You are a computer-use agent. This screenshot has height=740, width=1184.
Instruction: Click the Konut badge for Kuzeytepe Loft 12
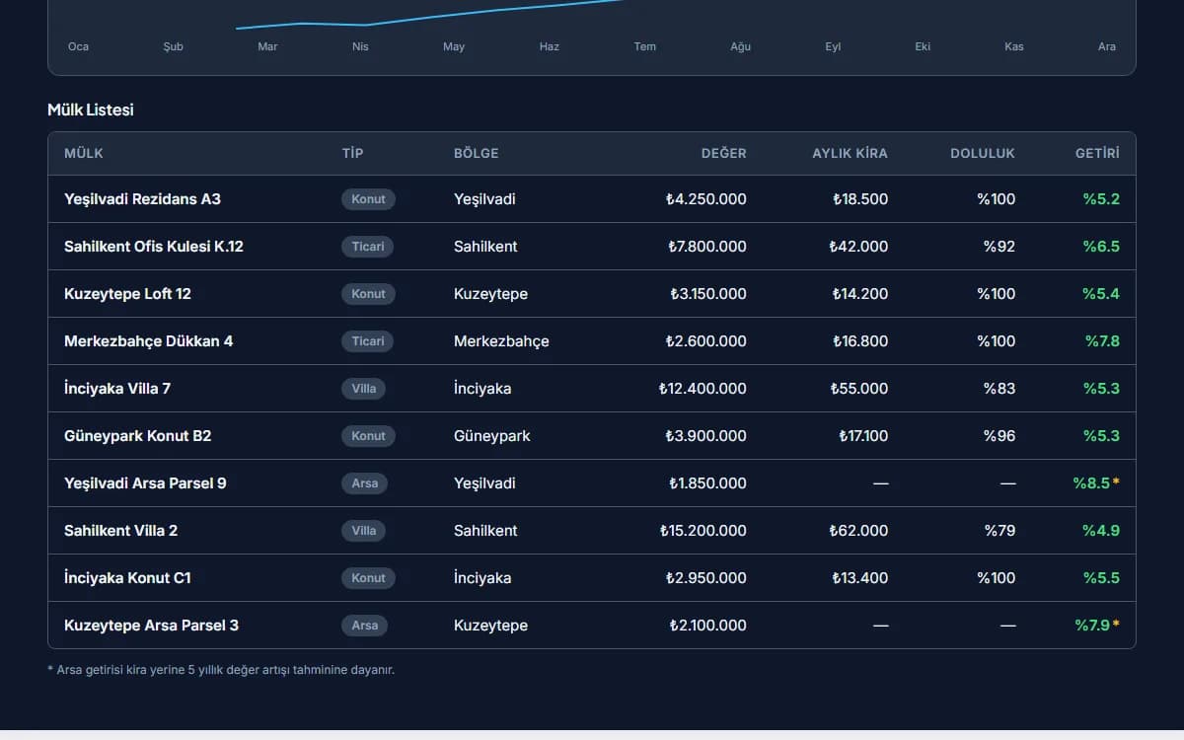coord(369,294)
